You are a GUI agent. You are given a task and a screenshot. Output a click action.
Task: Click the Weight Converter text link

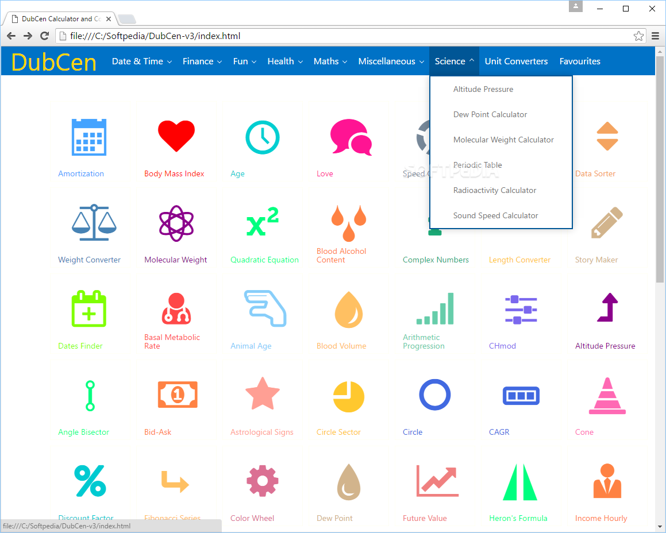(x=89, y=260)
